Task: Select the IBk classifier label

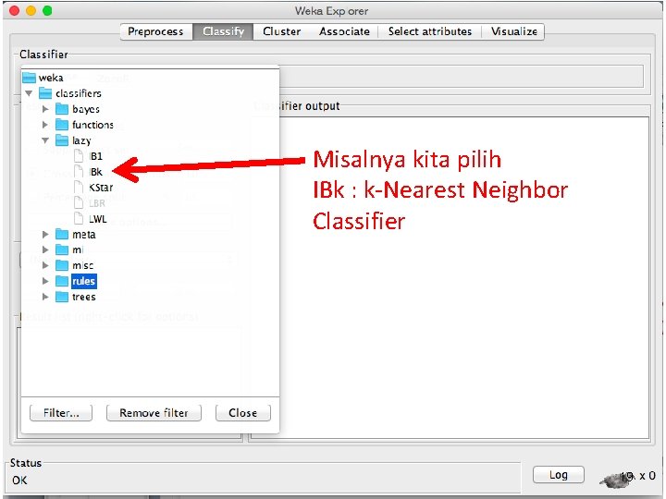Action: click(x=95, y=172)
